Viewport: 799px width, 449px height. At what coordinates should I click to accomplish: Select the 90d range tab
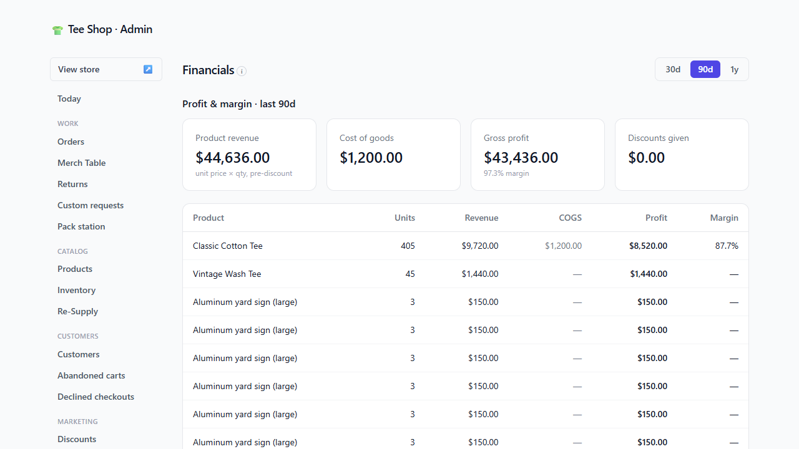705,69
